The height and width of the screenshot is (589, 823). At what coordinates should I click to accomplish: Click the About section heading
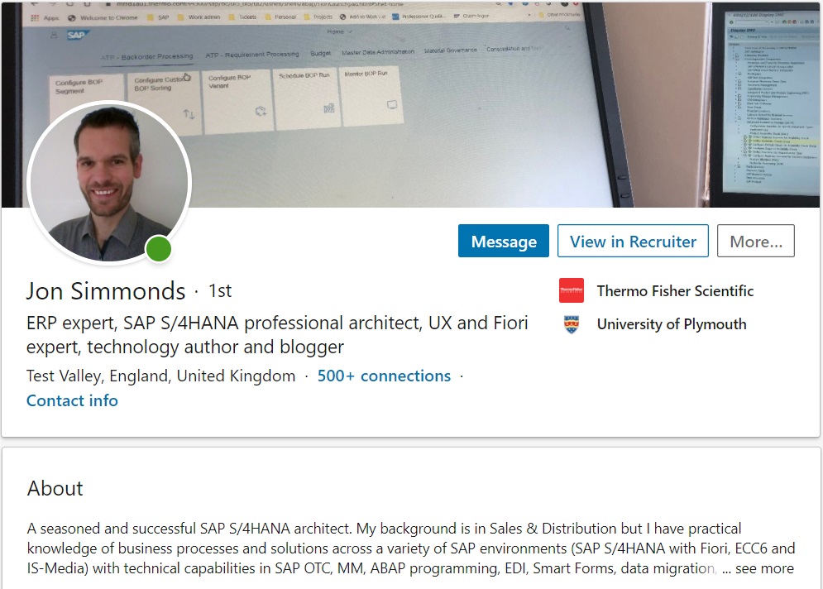tap(55, 488)
